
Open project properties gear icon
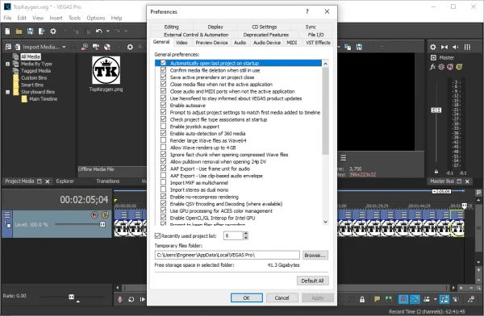click(x=53, y=31)
